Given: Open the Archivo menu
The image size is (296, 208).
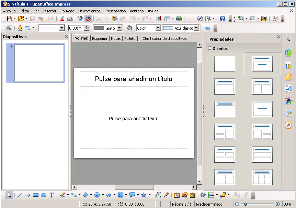Looking at the screenshot, I should click(x=9, y=11).
